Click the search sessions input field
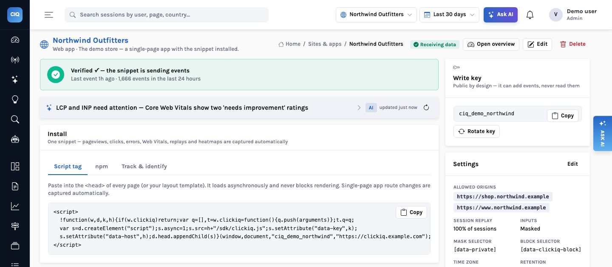Image resolution: width=612 pixels, height=267 pixels. 167,14
